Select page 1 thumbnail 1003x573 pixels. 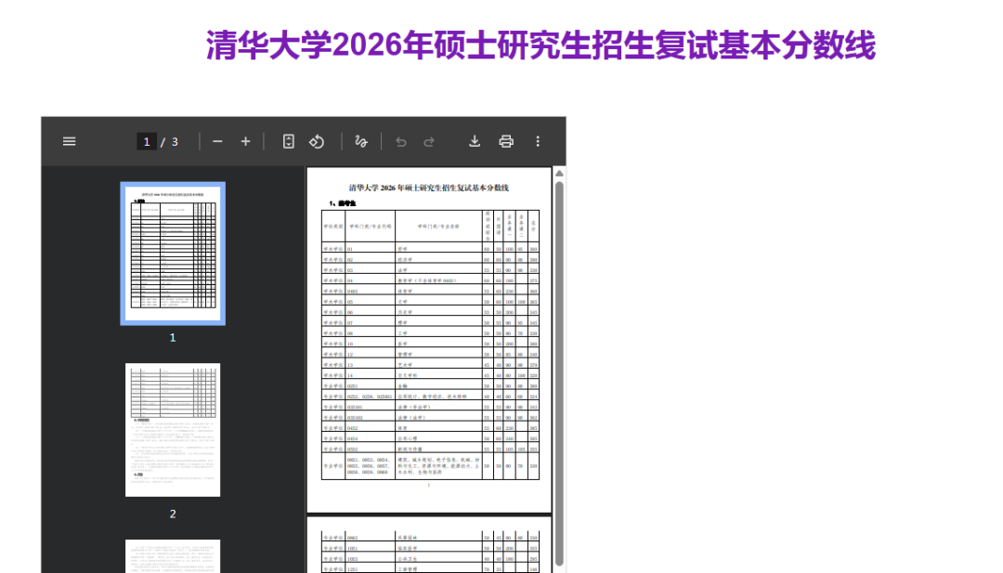pos(173,253)
